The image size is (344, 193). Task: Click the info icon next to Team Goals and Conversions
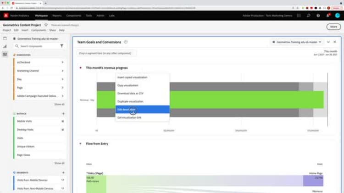click(x=126, y=42)
